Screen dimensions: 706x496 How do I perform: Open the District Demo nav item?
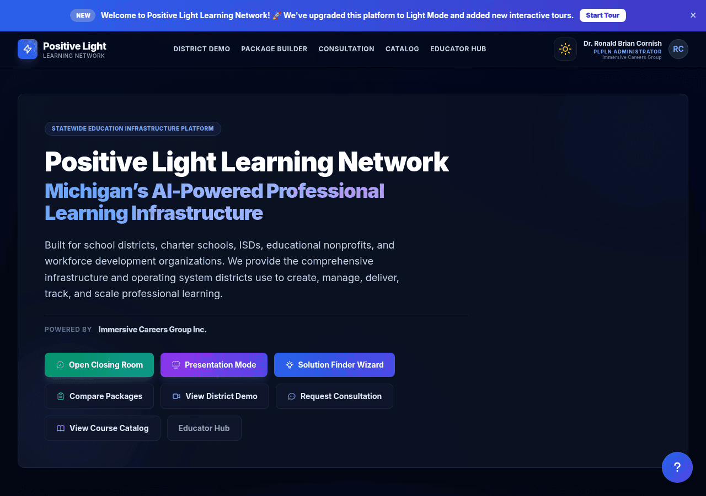(202, 49)
